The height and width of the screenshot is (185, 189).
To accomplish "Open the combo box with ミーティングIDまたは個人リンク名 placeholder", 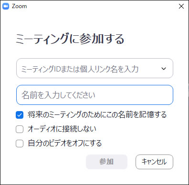I will 94,68.
